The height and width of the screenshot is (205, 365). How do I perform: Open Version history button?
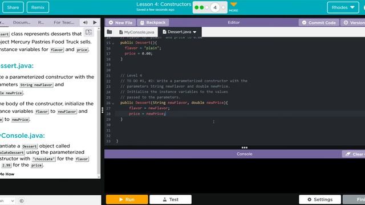click(x=353, y=23)
